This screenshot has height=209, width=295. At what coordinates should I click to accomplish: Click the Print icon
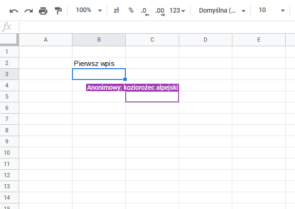43,10
